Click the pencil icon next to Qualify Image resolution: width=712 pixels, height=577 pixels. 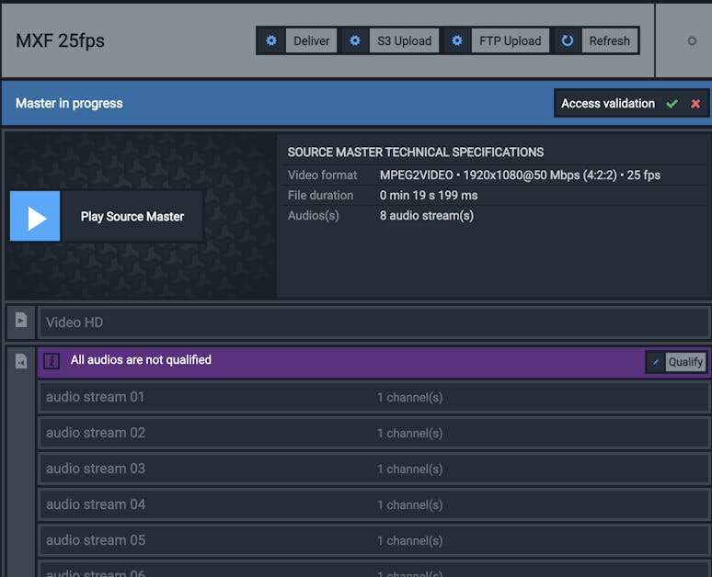point(656,362)
